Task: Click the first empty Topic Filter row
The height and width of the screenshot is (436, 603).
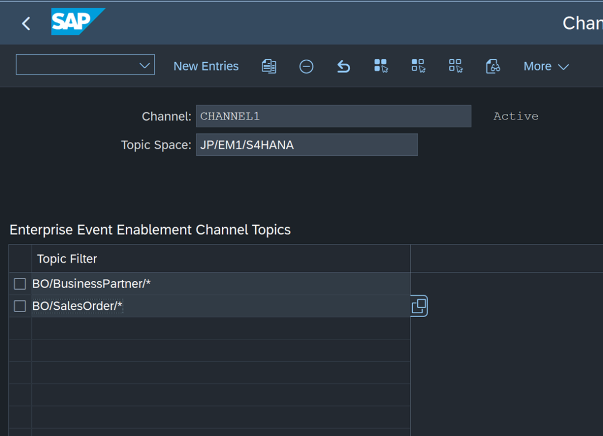Action: click(221, 328)
